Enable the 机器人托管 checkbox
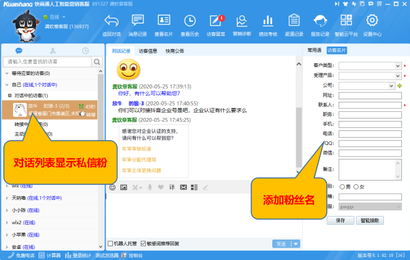 [x=110, y=243]
